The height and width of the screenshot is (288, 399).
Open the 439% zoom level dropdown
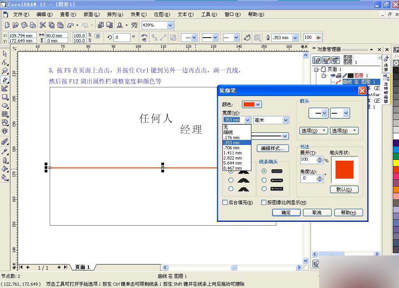170,25
